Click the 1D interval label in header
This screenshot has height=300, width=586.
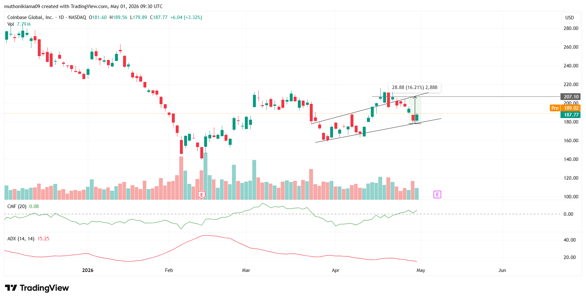point(61,17)
